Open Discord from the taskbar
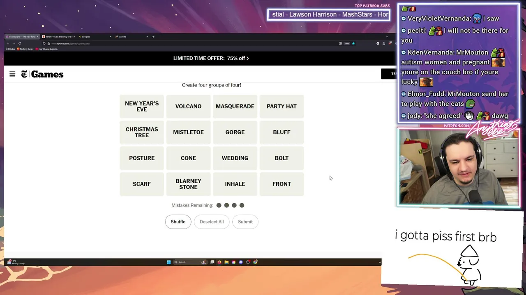The image size is (526, 295). pyautogui.click(x=241, y=262)
